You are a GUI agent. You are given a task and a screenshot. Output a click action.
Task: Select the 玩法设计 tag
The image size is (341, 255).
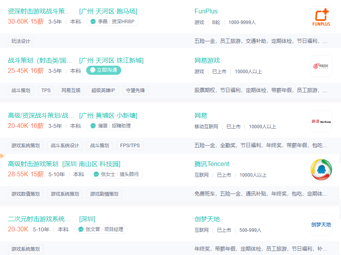21,41
